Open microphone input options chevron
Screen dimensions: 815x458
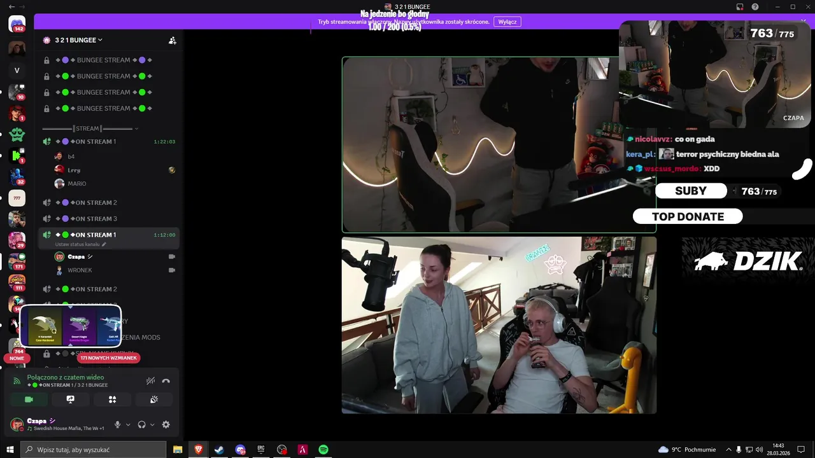click(x=128, y=424)
